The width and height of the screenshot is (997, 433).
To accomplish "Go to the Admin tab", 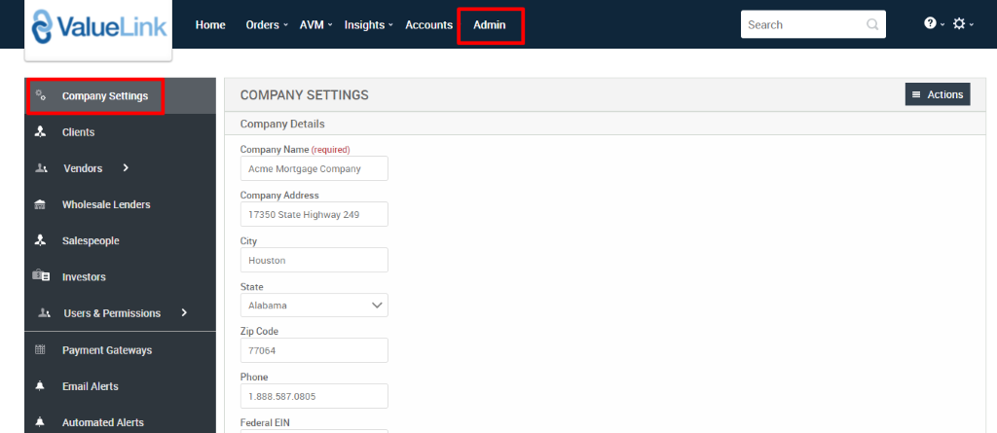I will point(490,25).
